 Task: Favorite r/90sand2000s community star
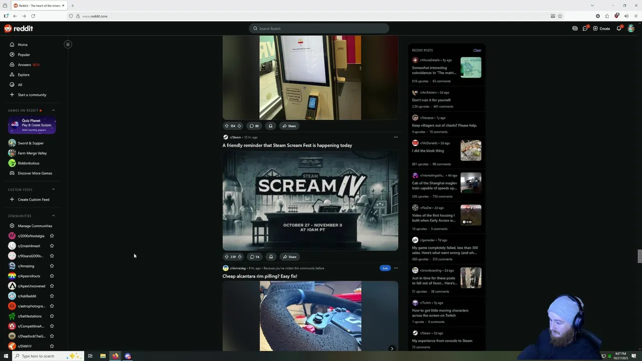click(x=52, y=256)
